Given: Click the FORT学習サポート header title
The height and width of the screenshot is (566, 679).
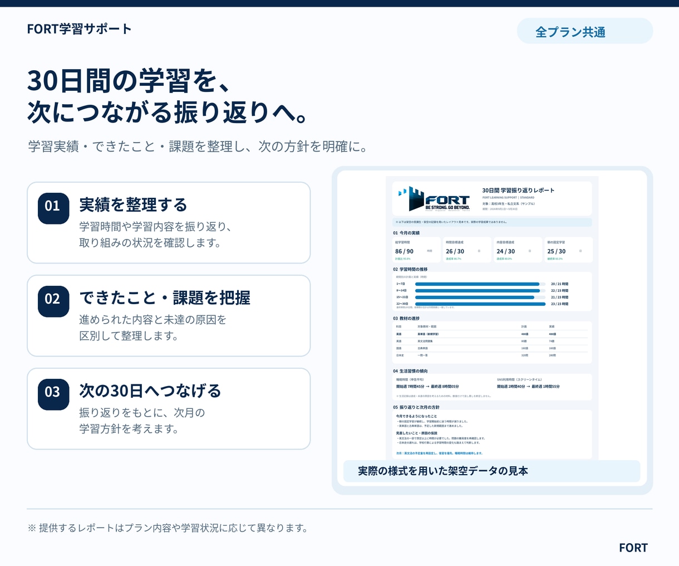Looking at the screenshot, I should 79,29.
